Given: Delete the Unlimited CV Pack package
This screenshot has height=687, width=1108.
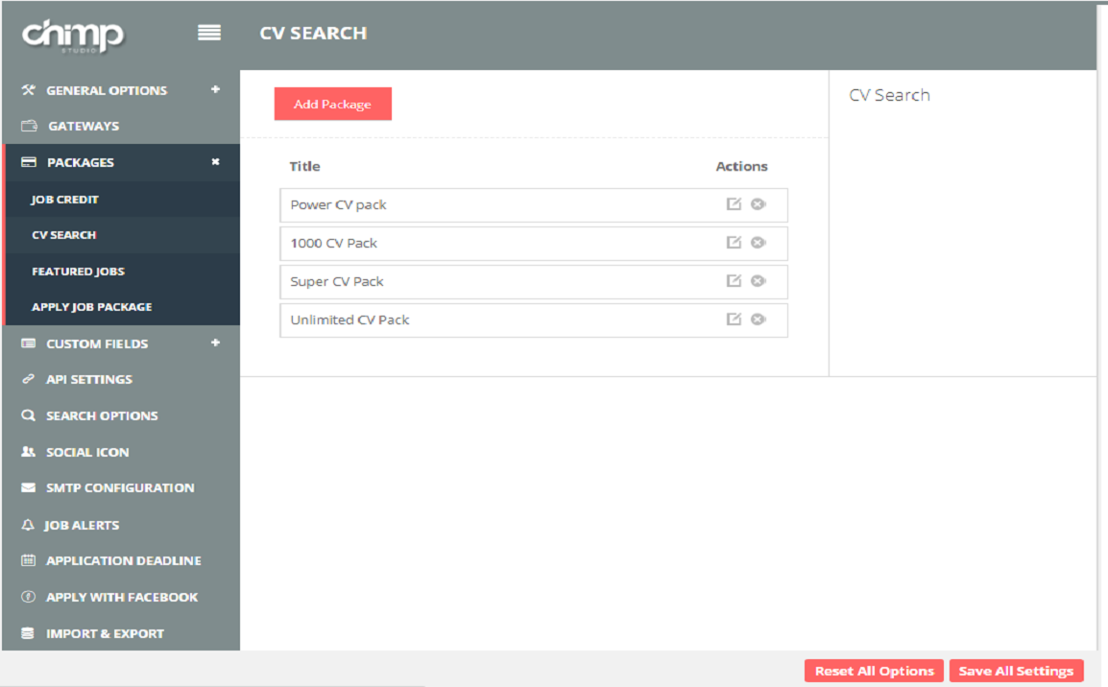Looking at the screenshot, I should click(x=758, y=320).
